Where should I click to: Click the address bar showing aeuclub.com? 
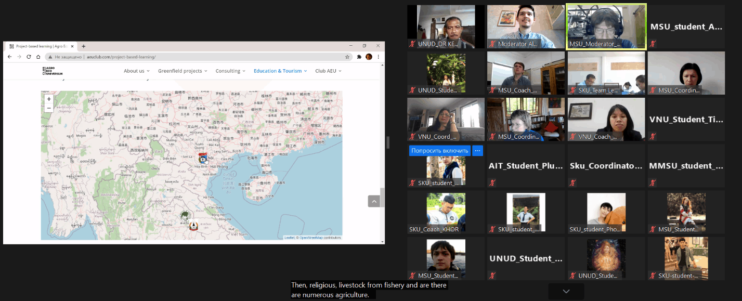(x=198, y=57)
